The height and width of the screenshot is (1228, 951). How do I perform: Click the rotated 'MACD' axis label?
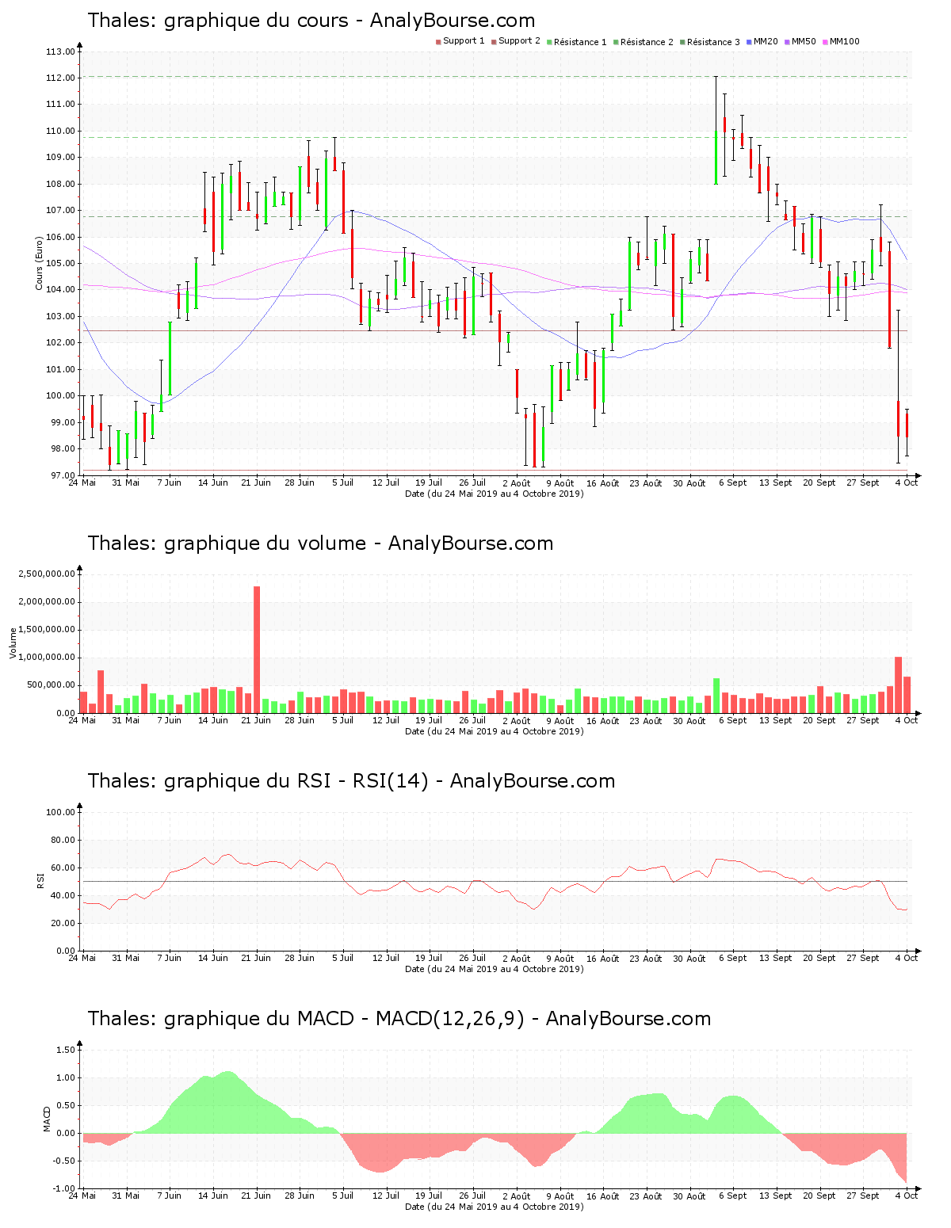(x=47, y=1119)
